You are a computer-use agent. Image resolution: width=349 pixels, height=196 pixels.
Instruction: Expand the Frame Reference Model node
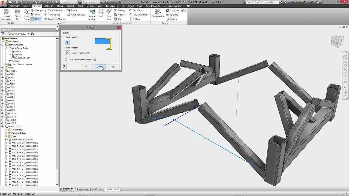point(6,139)
